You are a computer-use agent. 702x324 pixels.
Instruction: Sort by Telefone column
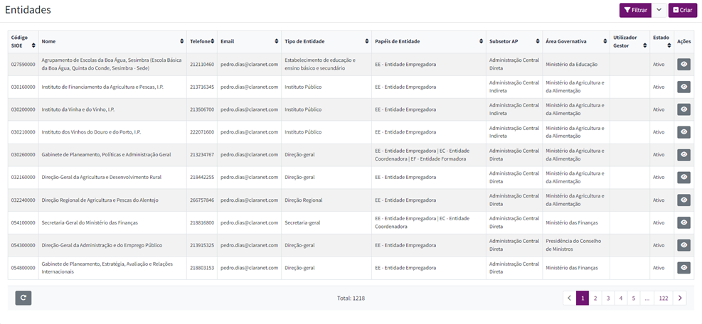[x=213, y=41]
